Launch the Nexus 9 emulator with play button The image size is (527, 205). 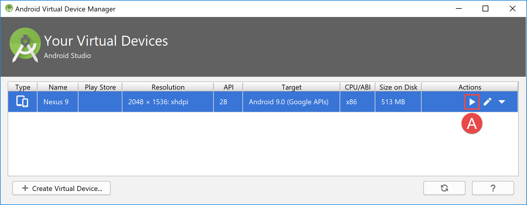pos(472,102)
